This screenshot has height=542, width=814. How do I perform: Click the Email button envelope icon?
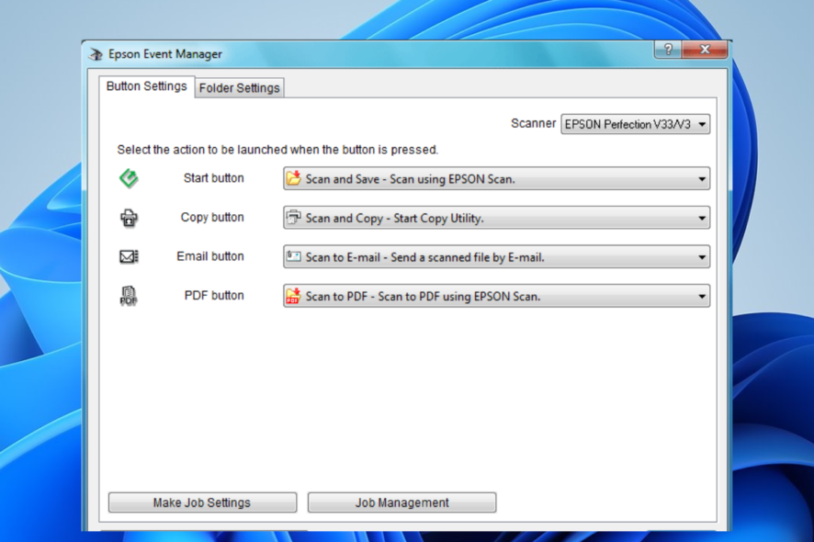[129, 256]
